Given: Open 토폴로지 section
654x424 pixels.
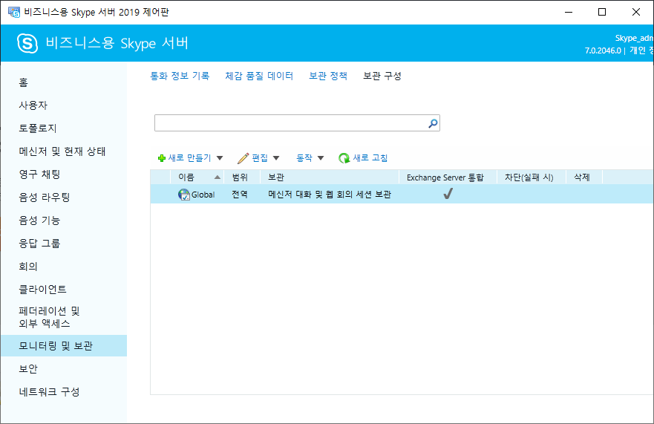Looking at the screenshot, I should (38, 128).
